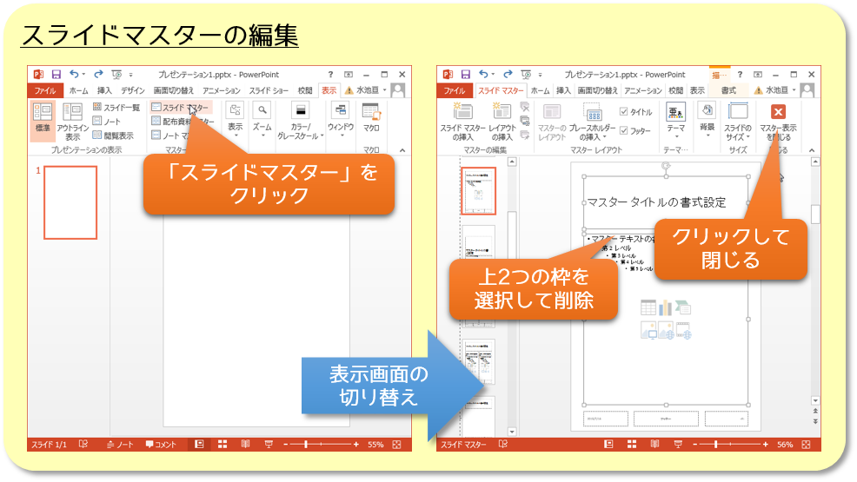Image resolution: width=857 pixels, height=482 pixels.
Task: Click Preserve icon in マスターの編集 group
Action: pos(525,135)
